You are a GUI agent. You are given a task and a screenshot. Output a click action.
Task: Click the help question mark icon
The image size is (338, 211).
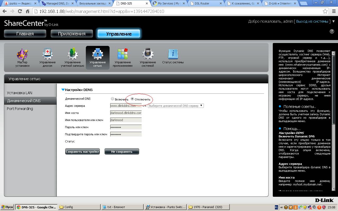pos(332,31)
